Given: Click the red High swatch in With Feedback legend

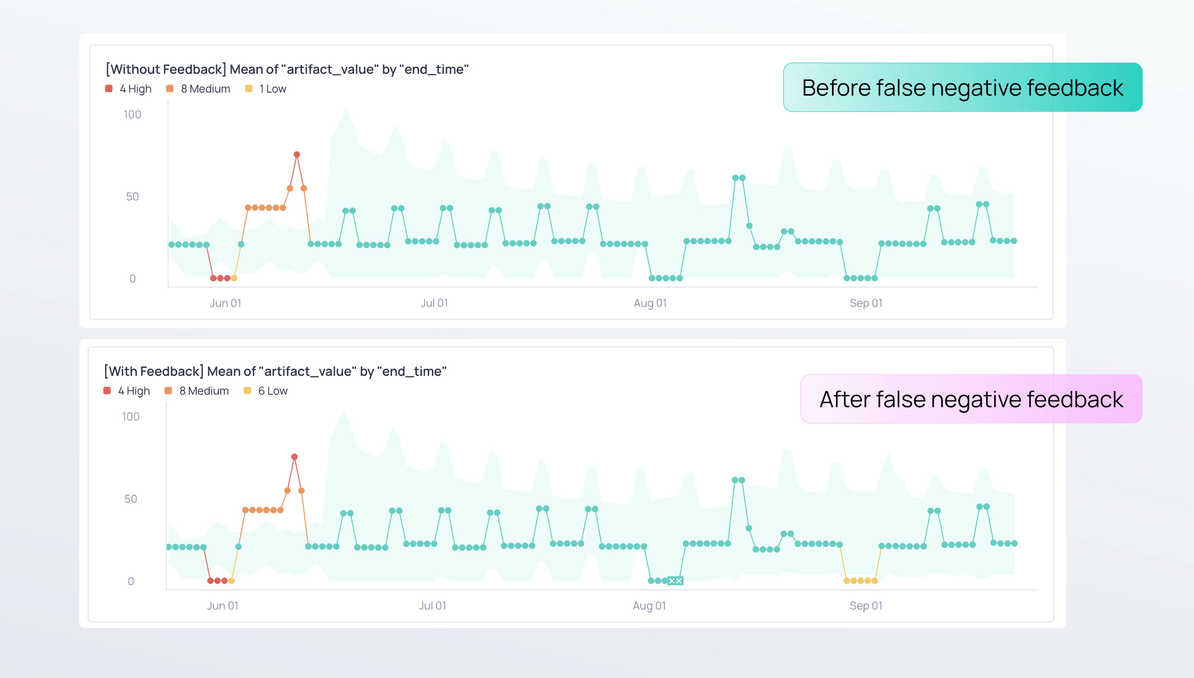Looking at the screenshot, I should [107, 391].
